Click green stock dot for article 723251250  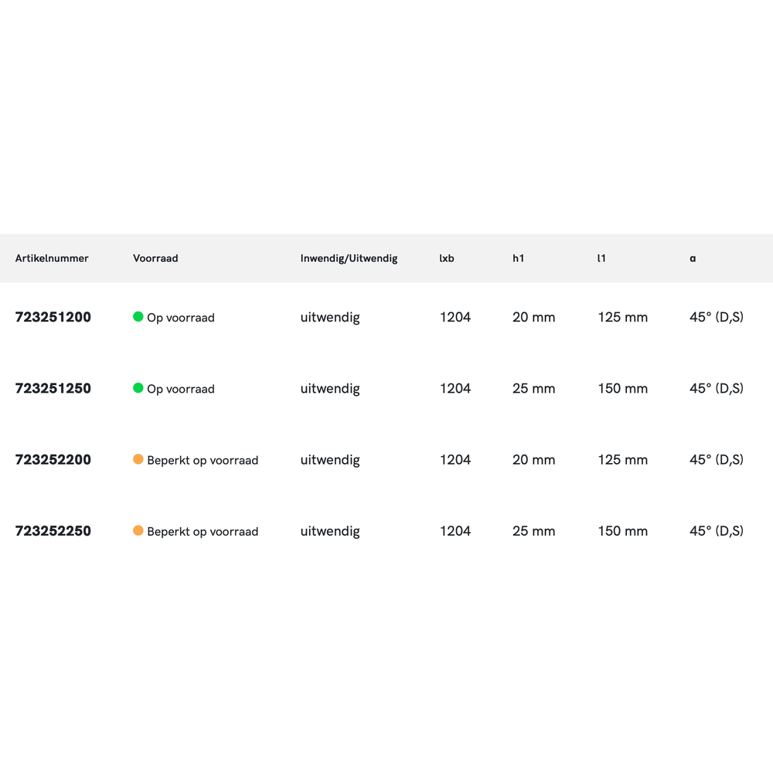(x=138, y=387)
